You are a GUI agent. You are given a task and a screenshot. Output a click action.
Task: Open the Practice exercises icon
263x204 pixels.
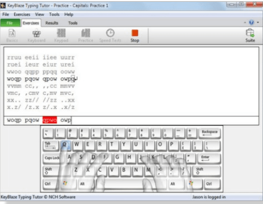(86, 35)
